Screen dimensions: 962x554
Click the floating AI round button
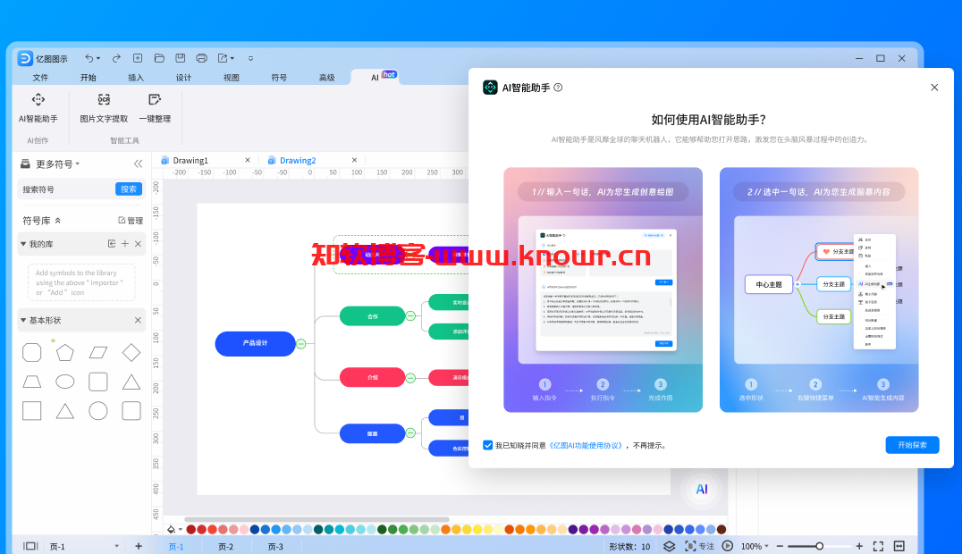pyautogui.click(x=702, y=489)
